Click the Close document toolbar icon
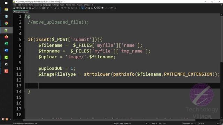 click(27, 8)
